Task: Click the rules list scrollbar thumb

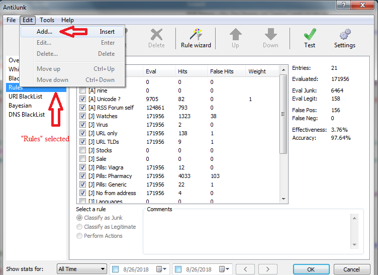Action: tap(283, 114)
